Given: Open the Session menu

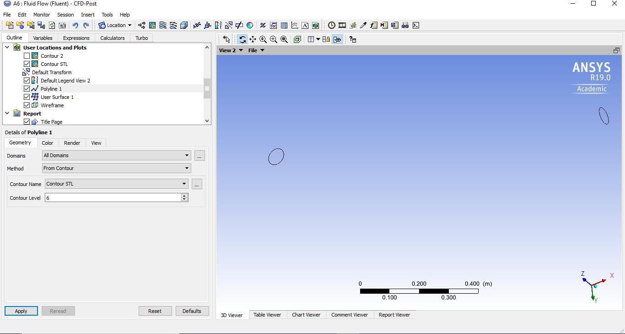Looking at the screenshot, I should [x=65, y=15].
